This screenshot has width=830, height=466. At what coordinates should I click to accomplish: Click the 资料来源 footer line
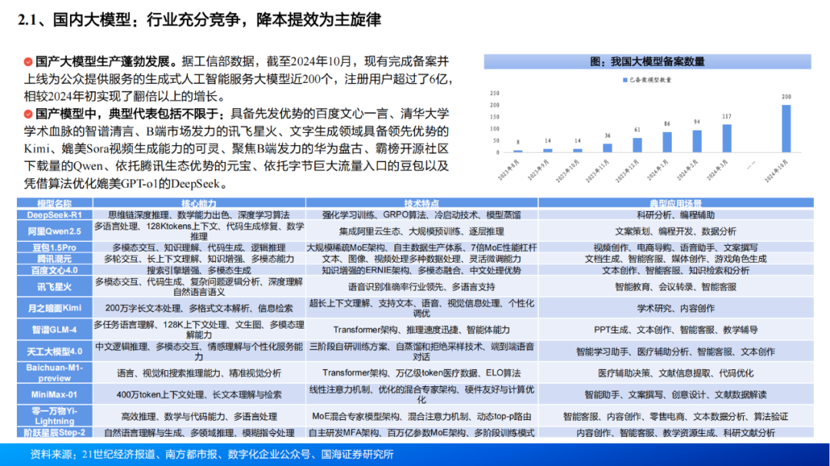(x=212, y=454)
